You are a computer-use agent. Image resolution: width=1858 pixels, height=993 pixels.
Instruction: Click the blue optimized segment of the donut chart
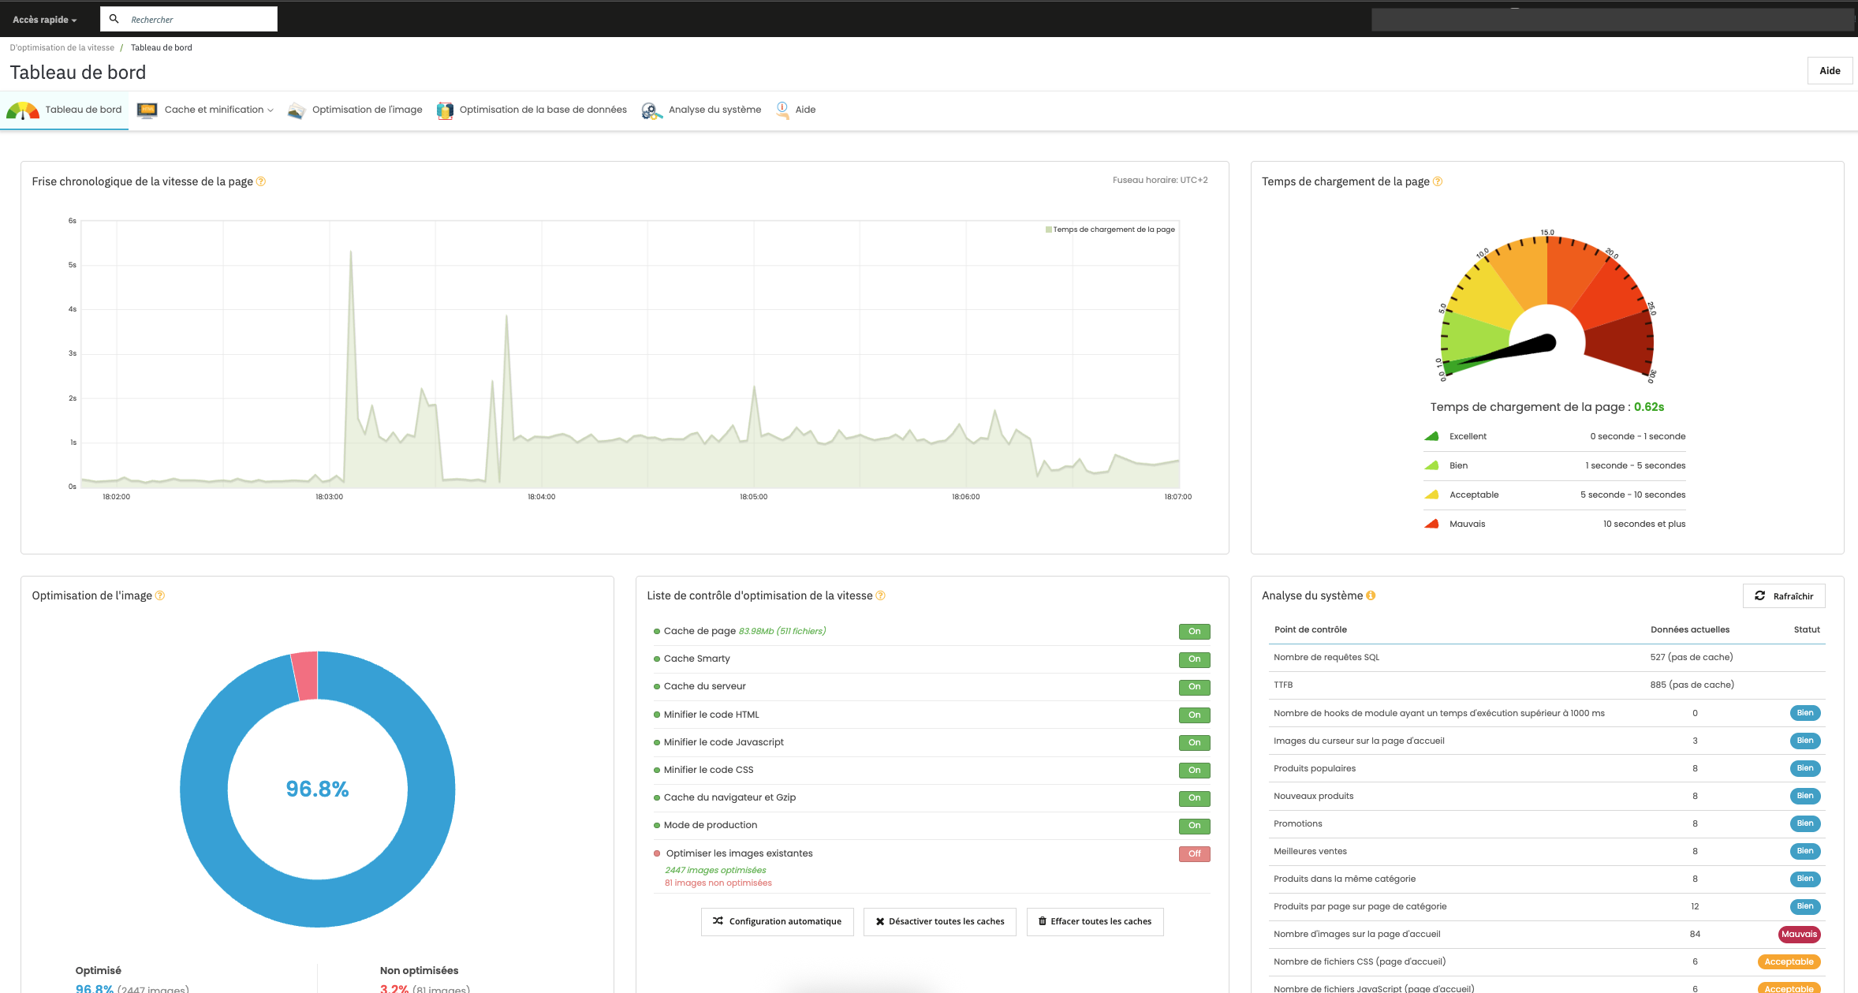(x=318, y=902)
